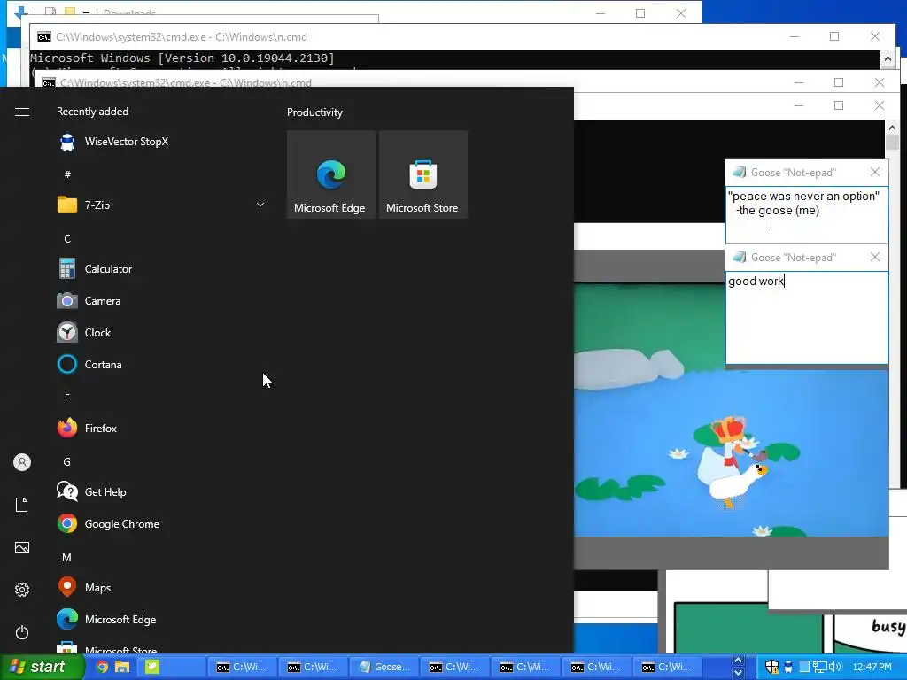
Task: Click the 12:47 PM taskbar clock
Action: click(x=872, y=667)
